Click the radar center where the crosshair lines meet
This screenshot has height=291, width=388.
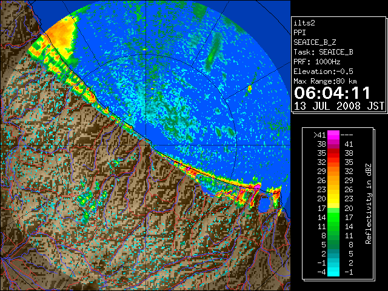(146, 145)
